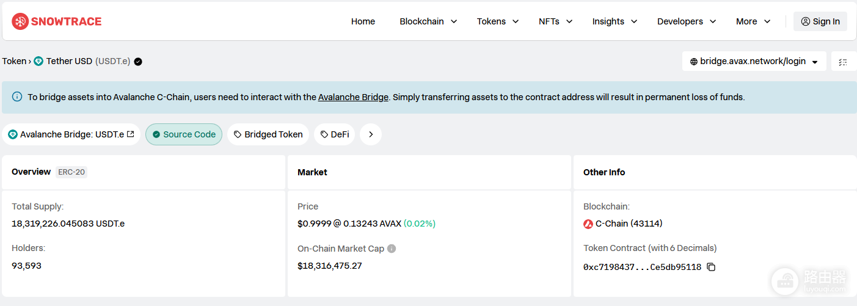Open the Avalanche Bridge: USDT.e tag
The width and height of the screenshot is (857, 306).
coord(71,134)
